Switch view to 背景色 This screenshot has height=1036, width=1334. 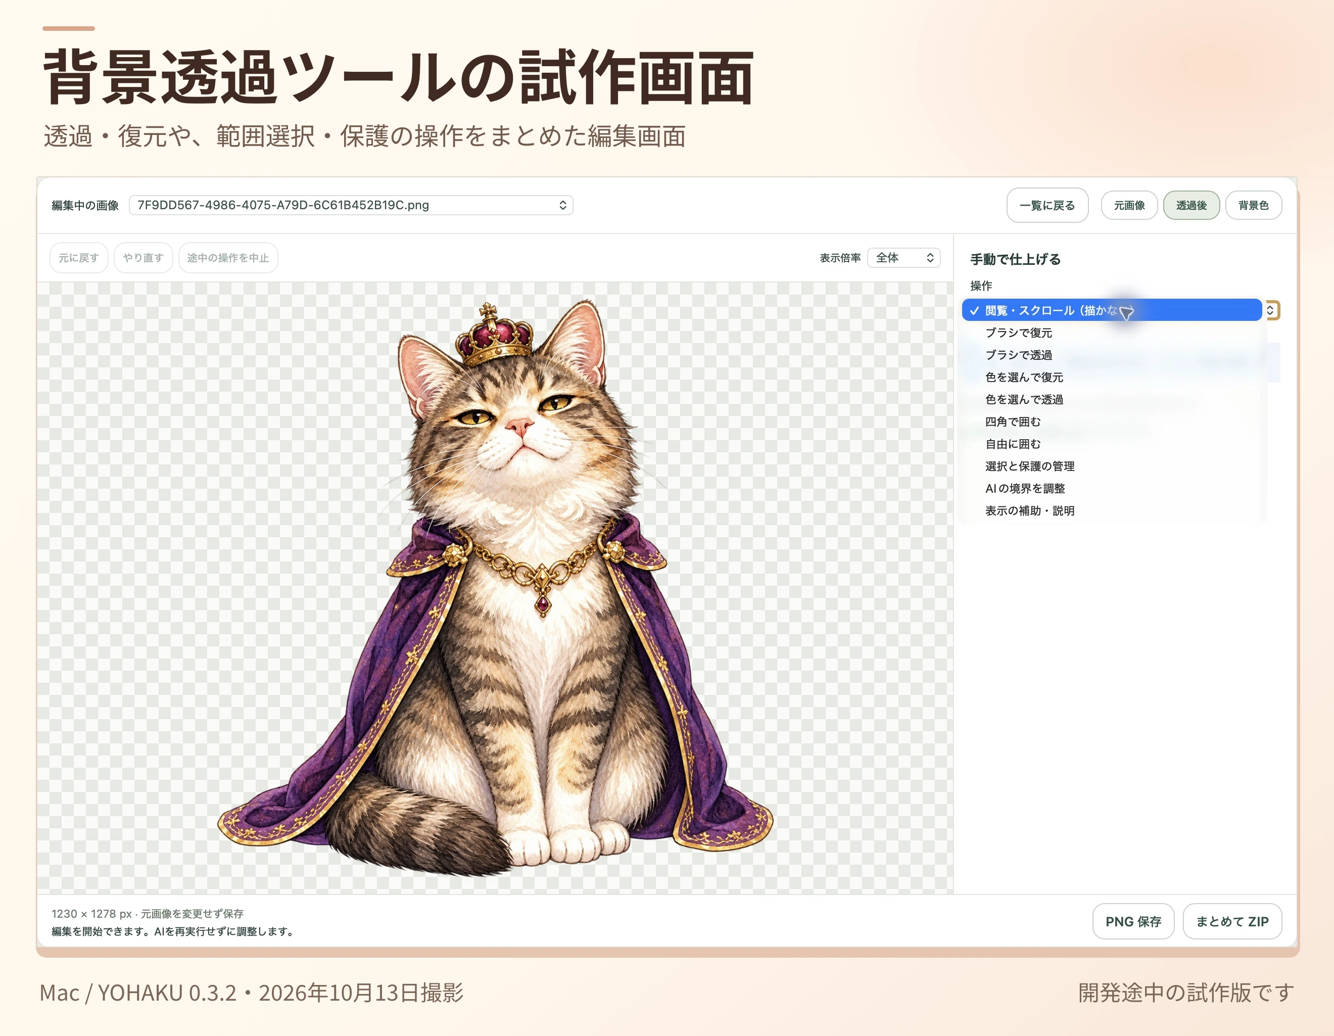(1253, 205)
